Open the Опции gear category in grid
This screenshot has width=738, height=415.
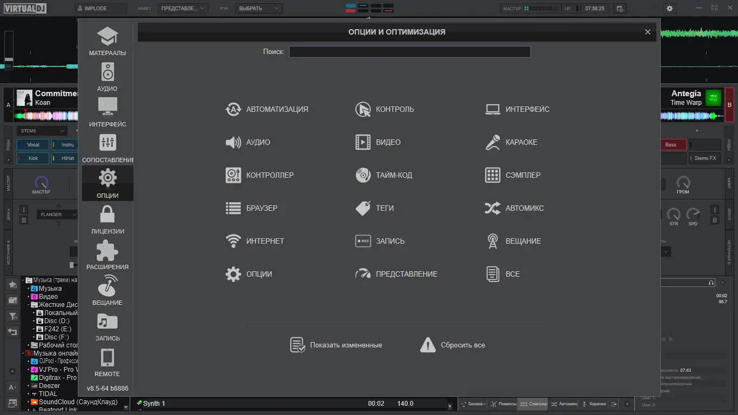249,274
